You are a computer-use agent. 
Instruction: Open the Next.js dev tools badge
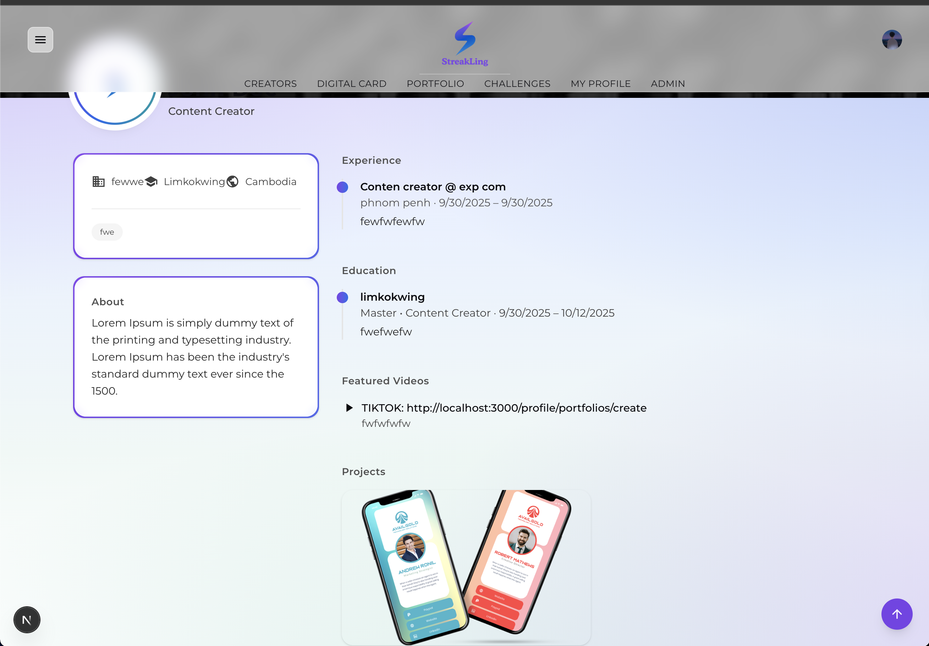click(x=27, y=619)
